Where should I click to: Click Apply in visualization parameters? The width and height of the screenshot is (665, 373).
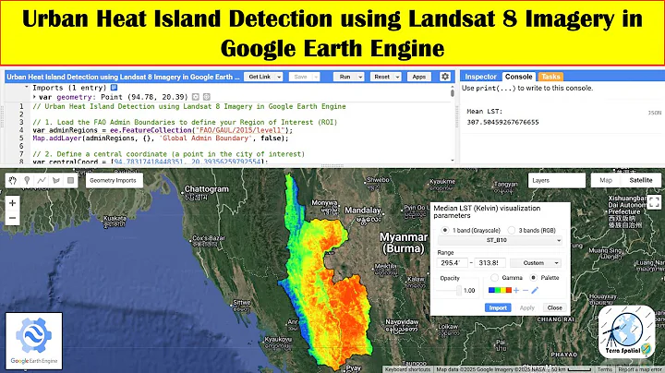[527, 307]
